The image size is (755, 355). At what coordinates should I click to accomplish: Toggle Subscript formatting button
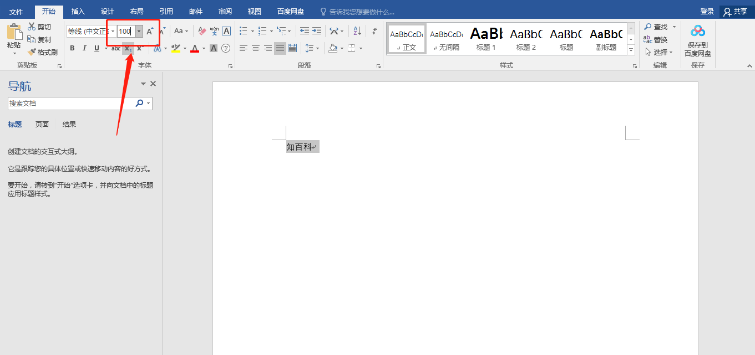point(128,48)
